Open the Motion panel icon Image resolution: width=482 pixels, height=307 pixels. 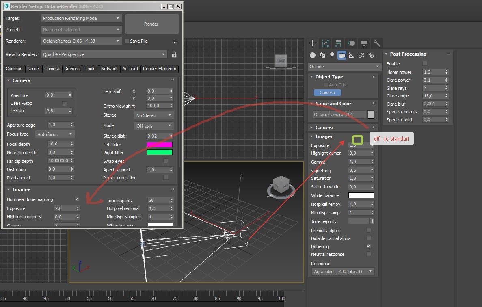(351, 43)
